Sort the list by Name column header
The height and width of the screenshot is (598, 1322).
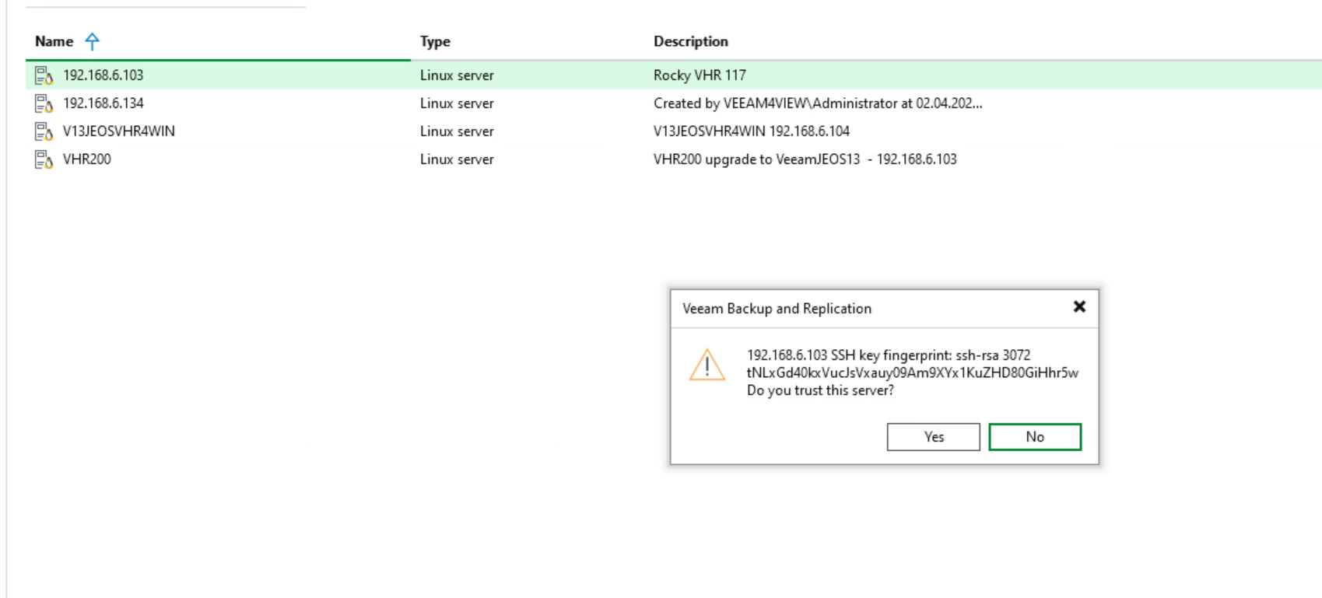coord(54,42)
